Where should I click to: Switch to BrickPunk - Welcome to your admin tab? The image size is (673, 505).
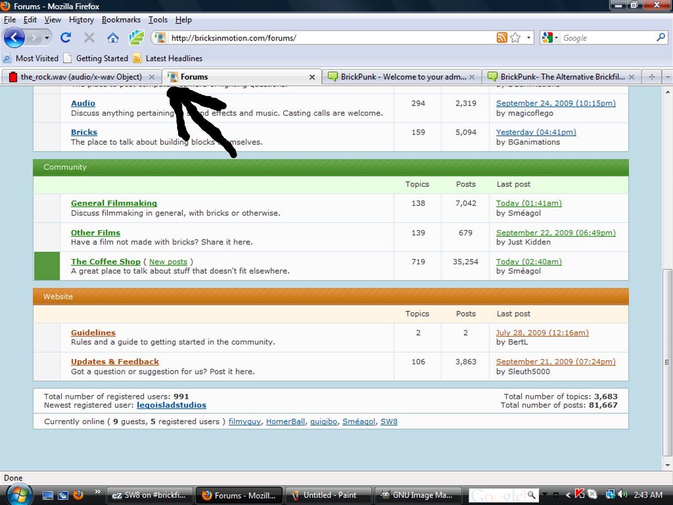pos(403,77)
